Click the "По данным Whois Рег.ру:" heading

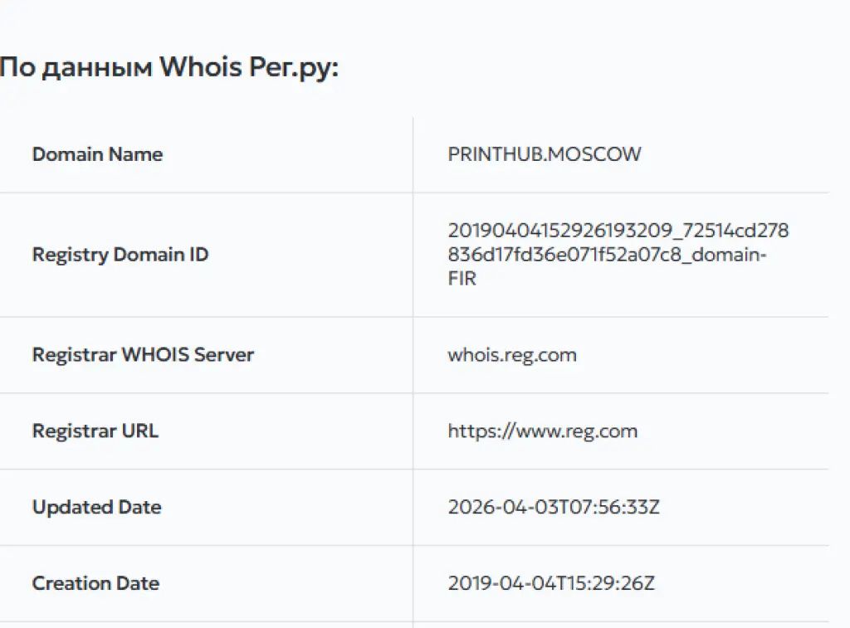[x=169, y=68]
